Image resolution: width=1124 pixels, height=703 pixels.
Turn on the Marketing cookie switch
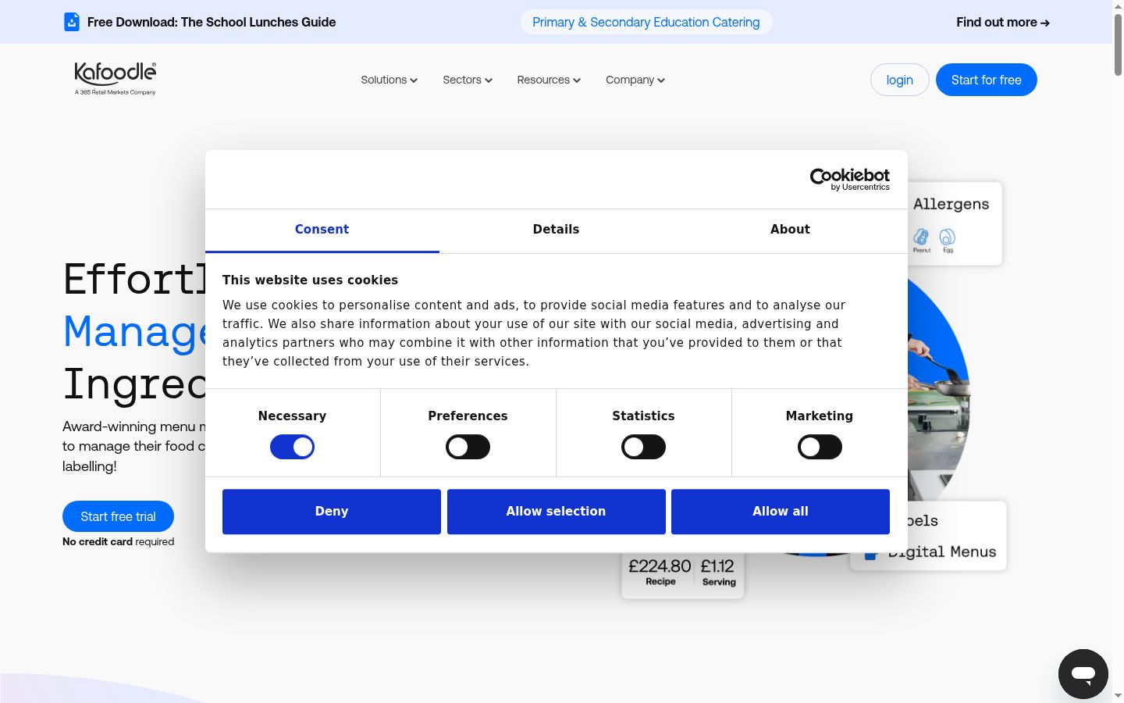pos(820,447)
